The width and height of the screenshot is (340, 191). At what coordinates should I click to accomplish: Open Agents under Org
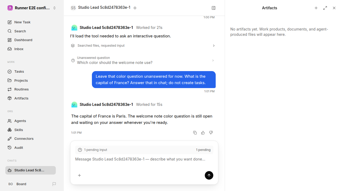pos(32,121)
